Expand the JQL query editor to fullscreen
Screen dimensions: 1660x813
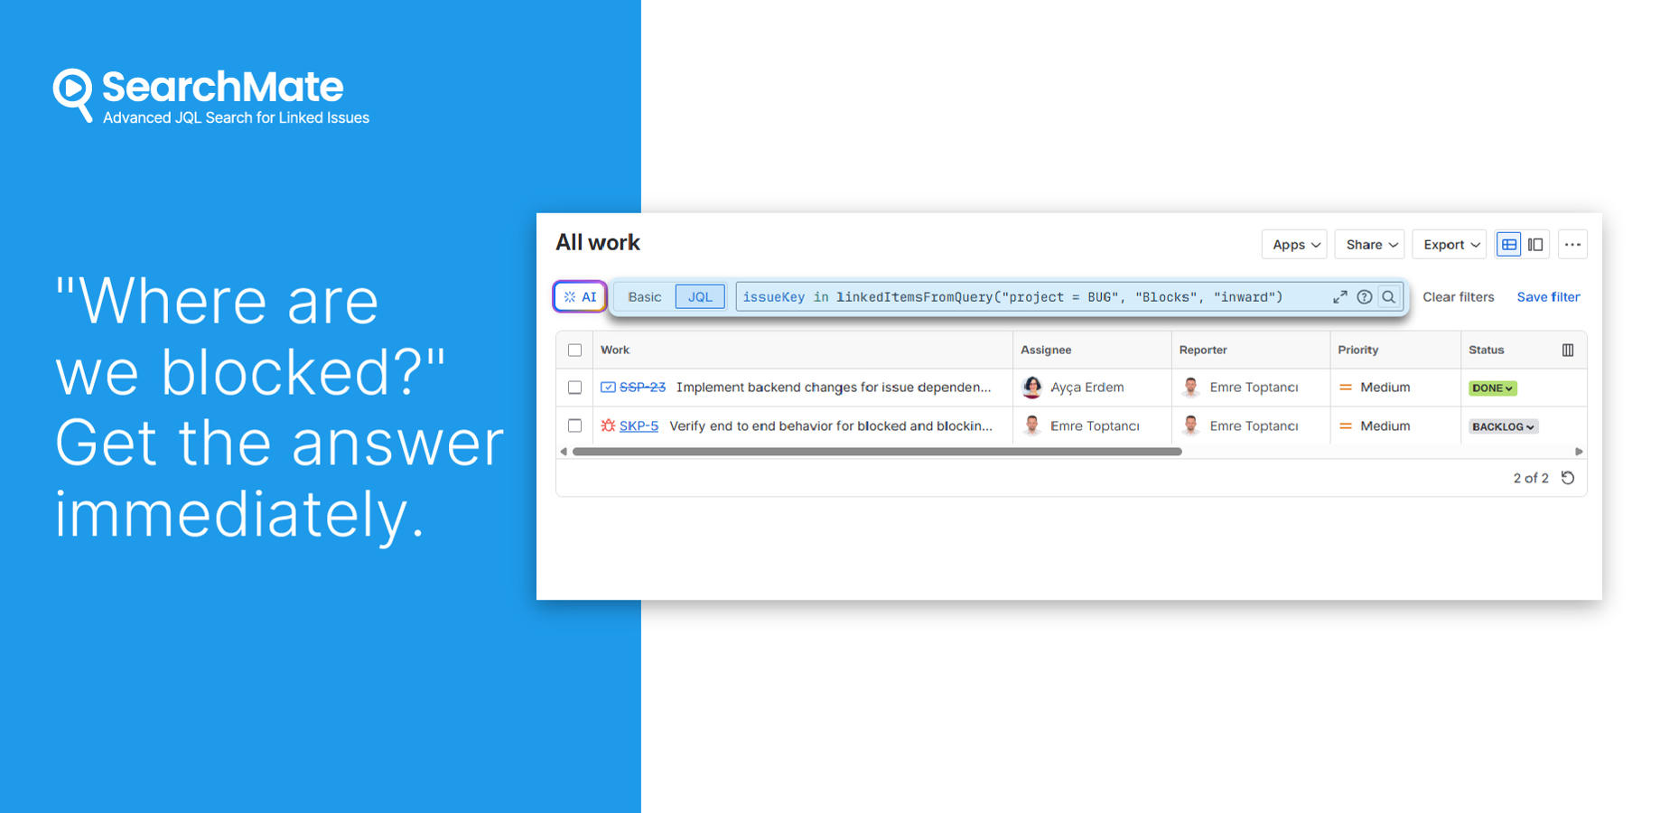[x=1340, y=296]
